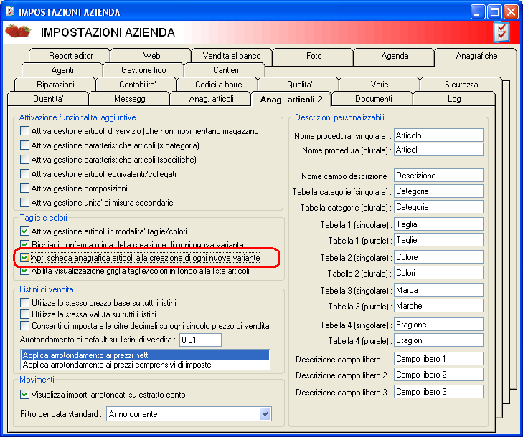The height and width of the screenshot is (437, 523).
Task: Tick 'Attiva gestione composizioni' checkbox
Action: 24,188
